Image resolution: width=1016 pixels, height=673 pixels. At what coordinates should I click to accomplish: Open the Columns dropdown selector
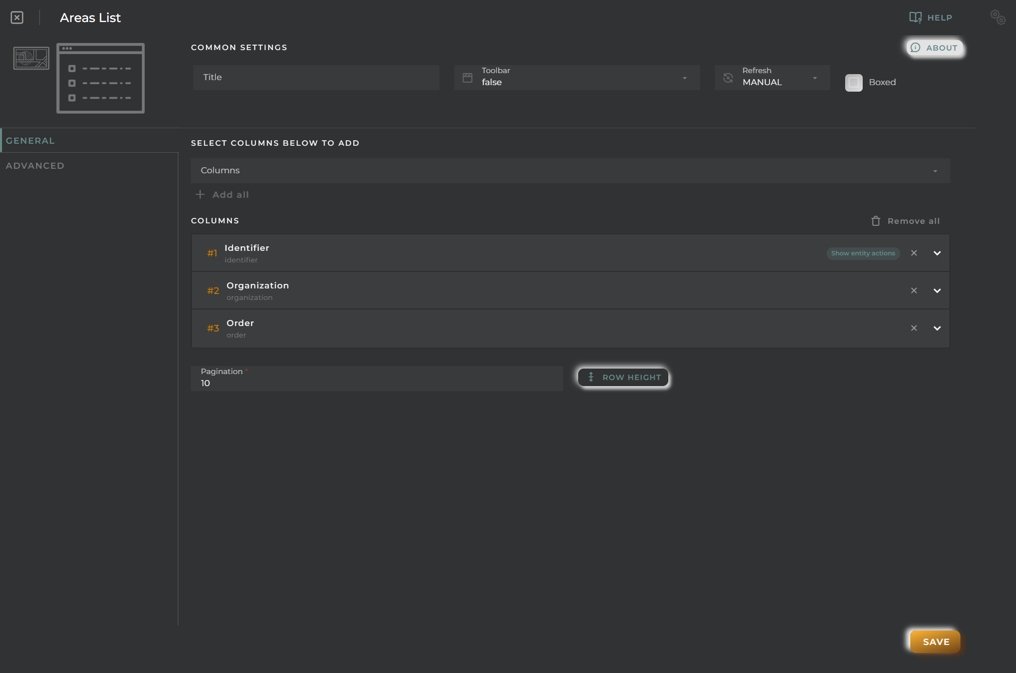(x=570, y=170)
